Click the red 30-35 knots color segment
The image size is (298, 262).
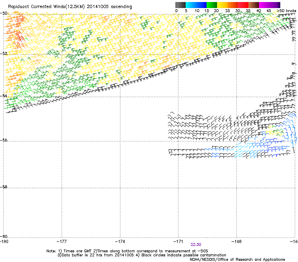(243, 5)
